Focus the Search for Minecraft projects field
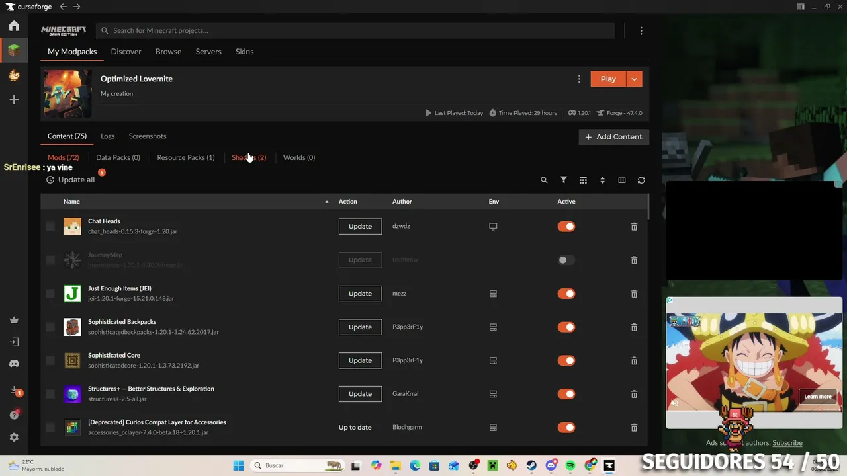 pos(355,30)
